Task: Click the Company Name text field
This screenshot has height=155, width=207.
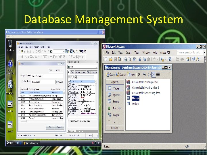Action: (x=47, y=76)
